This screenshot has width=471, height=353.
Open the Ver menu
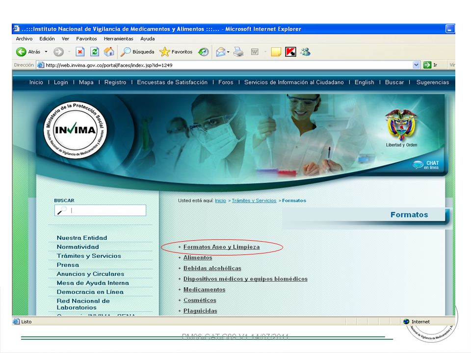(x=65, y=39)
